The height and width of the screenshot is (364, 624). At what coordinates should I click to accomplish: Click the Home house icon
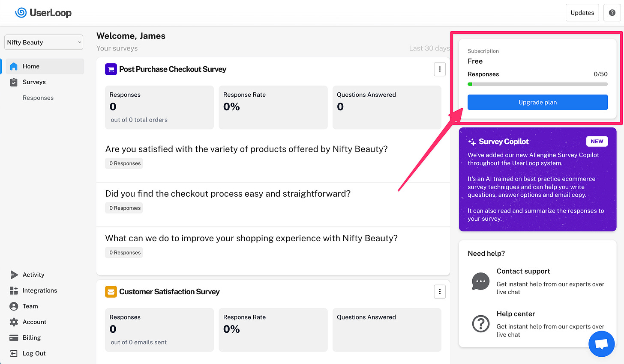[14, 66]
